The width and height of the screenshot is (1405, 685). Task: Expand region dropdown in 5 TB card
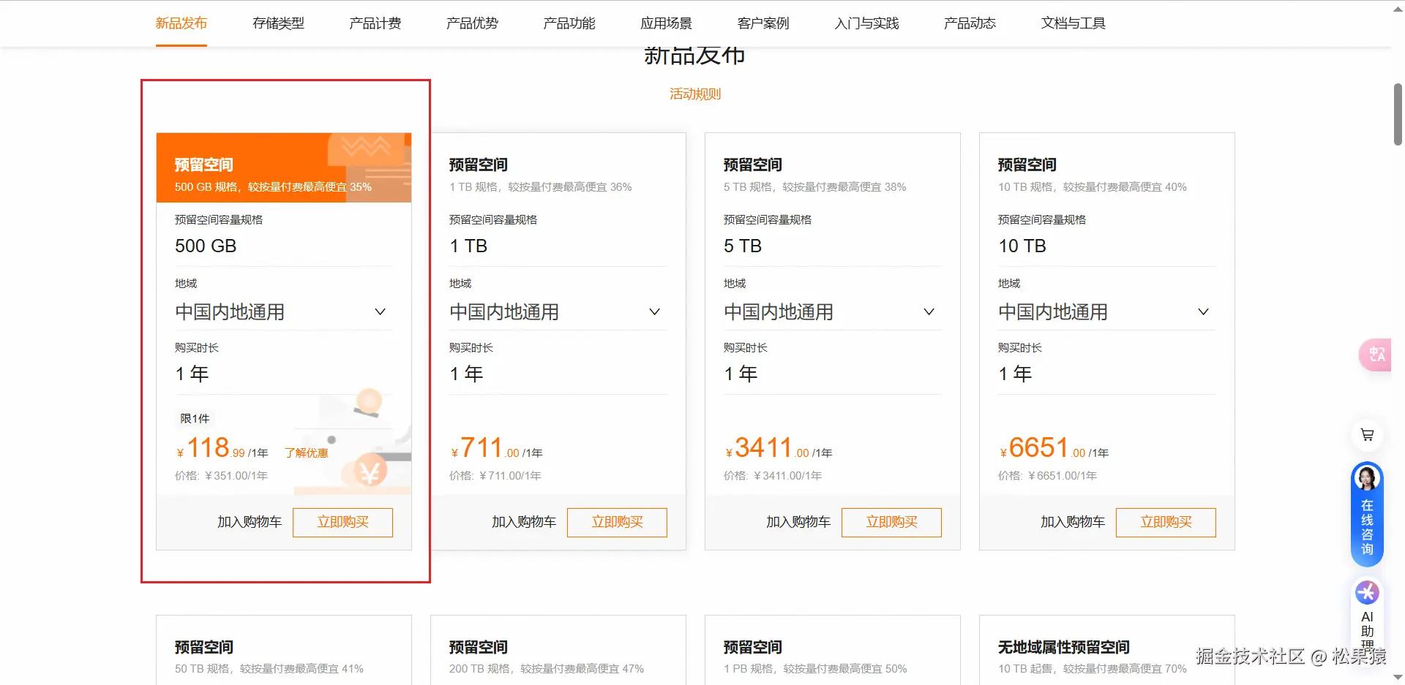point(833,312)
